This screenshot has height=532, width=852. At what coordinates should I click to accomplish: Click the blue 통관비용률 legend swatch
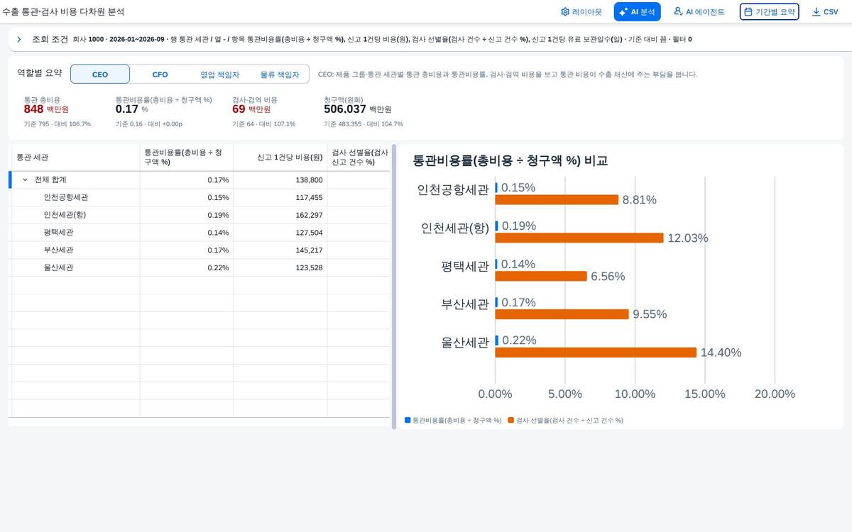(408, 420)
